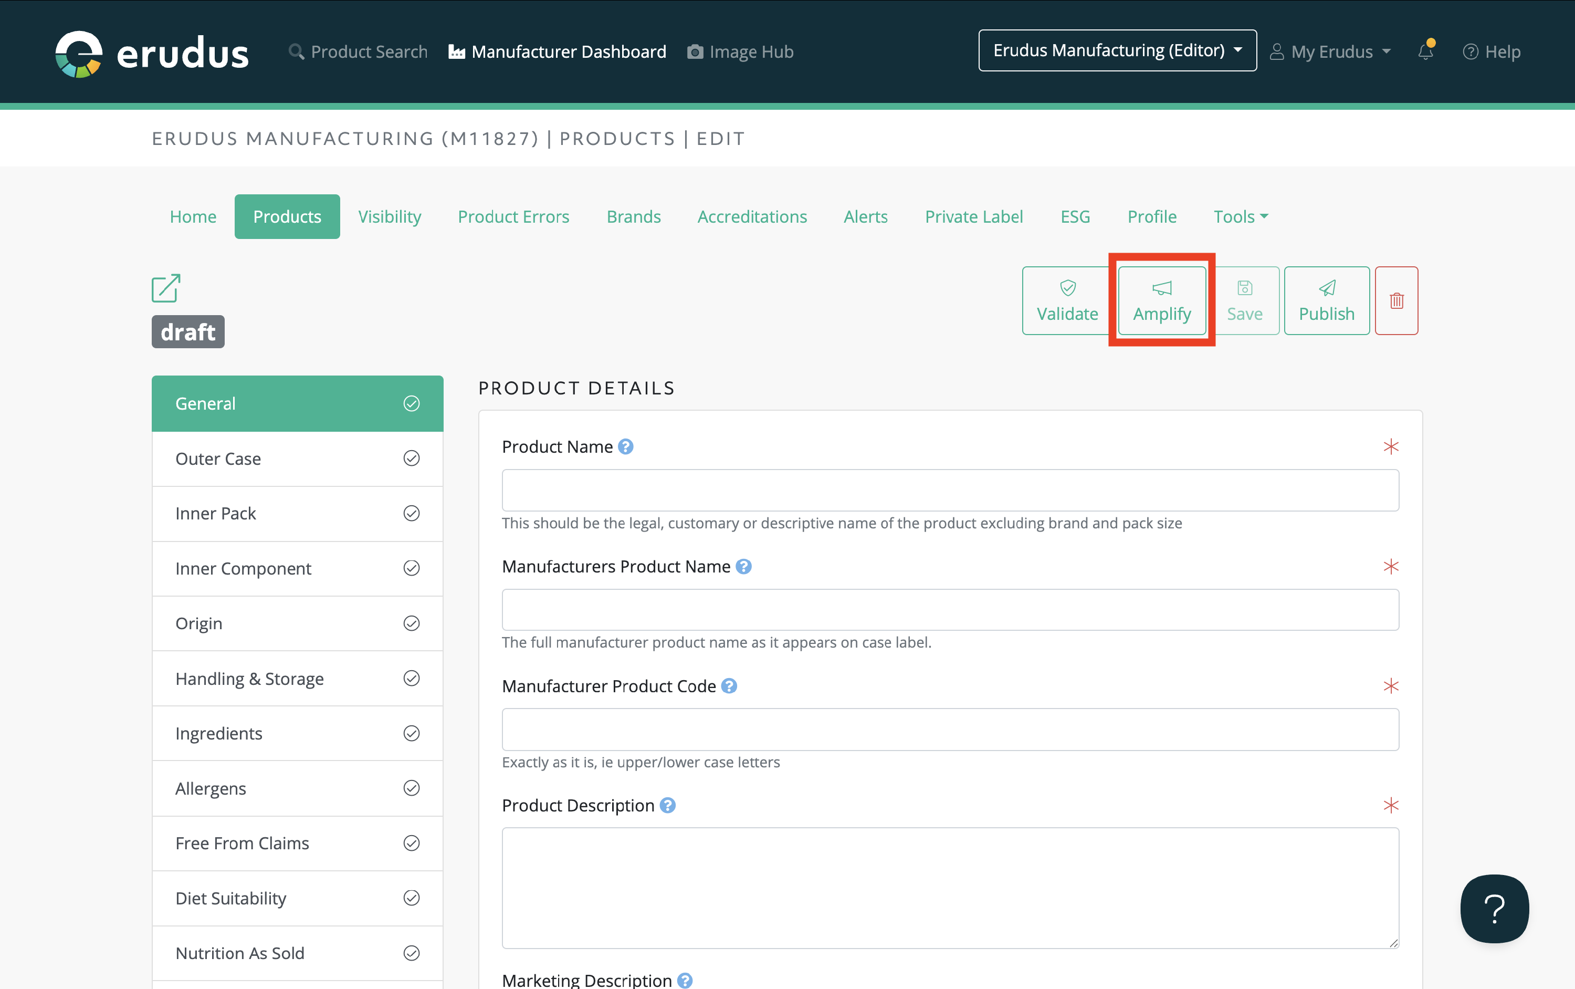Click checkmark circle on Ingredients row

[411, 733]
